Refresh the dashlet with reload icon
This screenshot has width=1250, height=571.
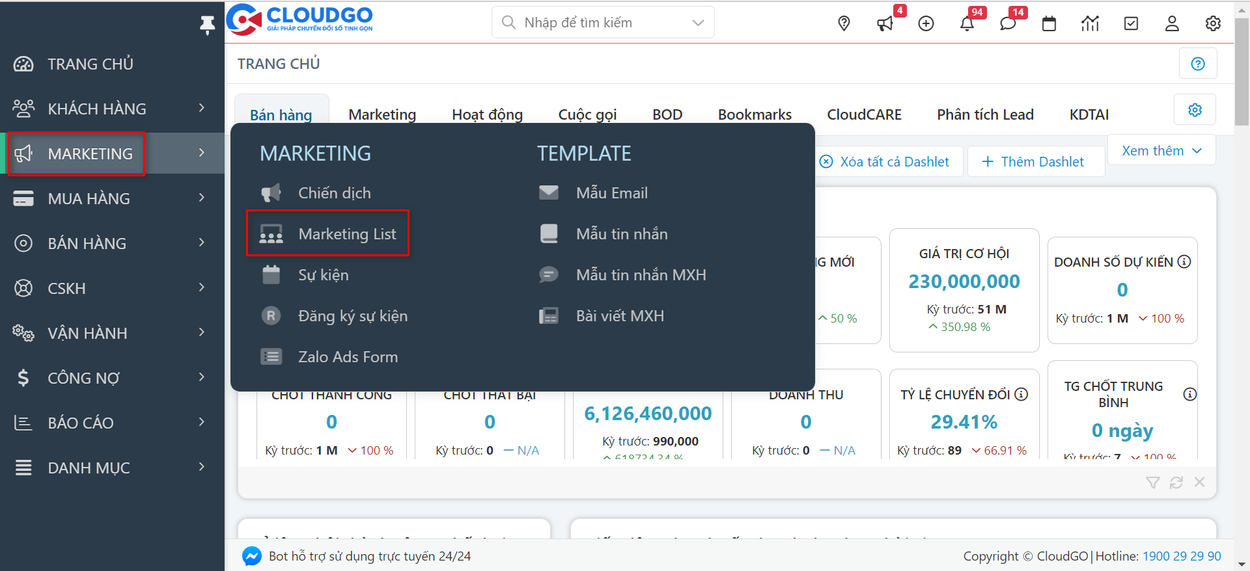(x=1176, y=483)
